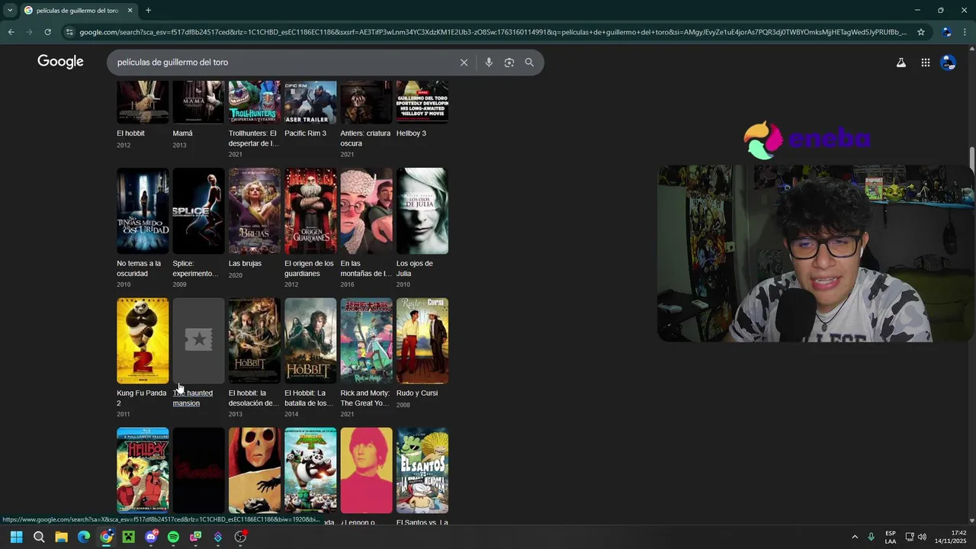Click the Splice movie poster

coord(198,211)
